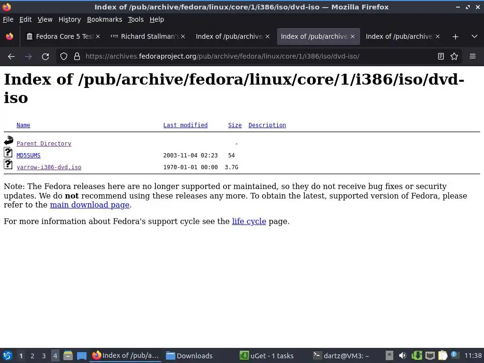This screenshot has width=484, height=363.
Task: Click the green uGet download tray icon
Action: coord(417,355)
